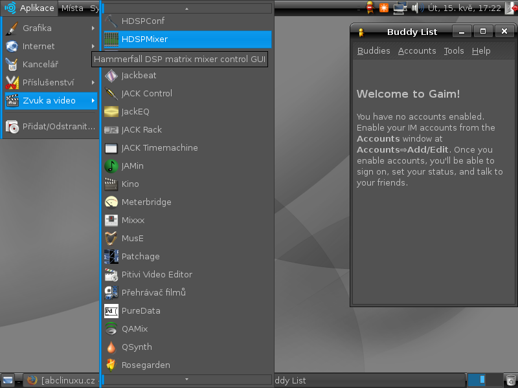Expand the Příslušenství submenu arrow
Screen dimensions: 518x388
(x=93, y=83)
